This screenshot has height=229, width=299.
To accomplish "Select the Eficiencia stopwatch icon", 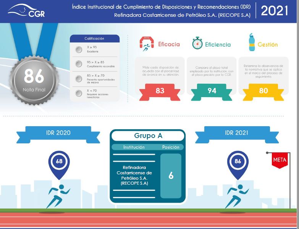I will (197, 43).
